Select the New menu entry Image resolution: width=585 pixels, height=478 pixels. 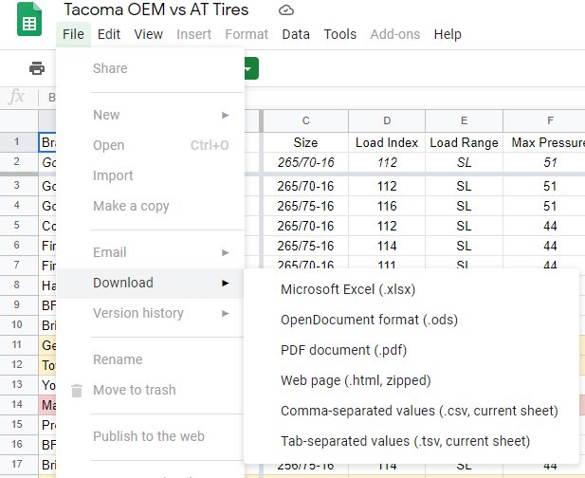pos(150,115)
